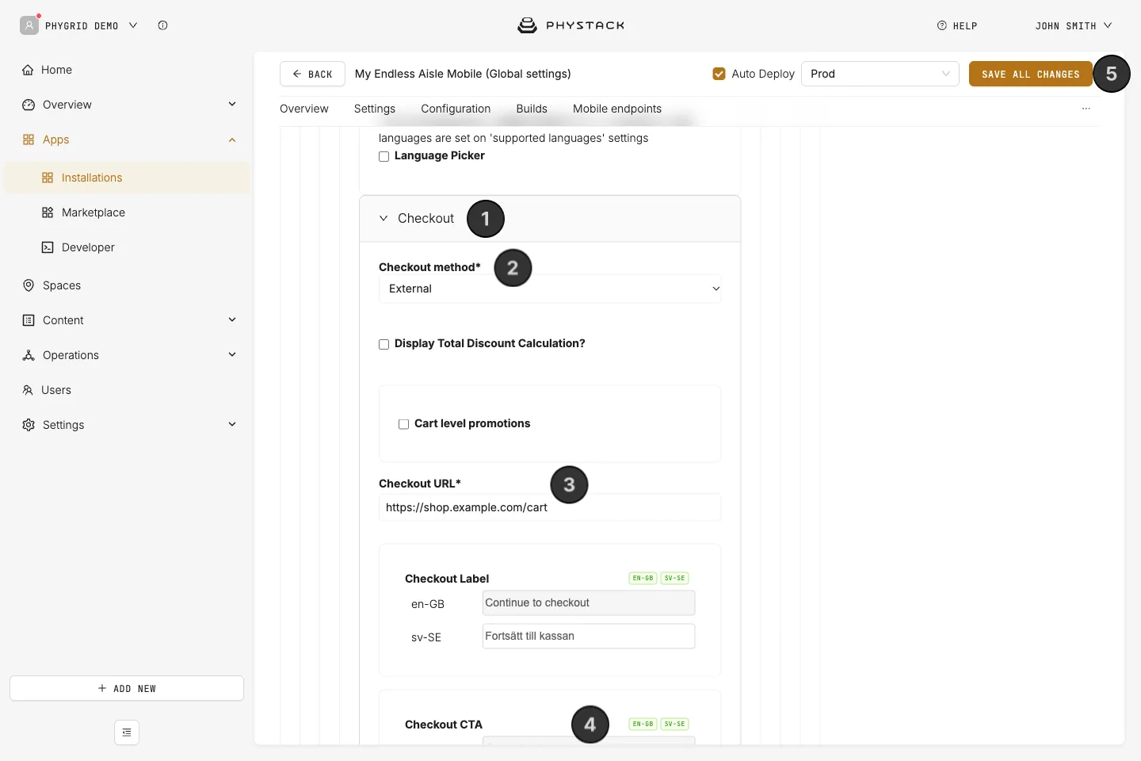Click the Home icon in sidebar
This screenshot has height=761, width=1141.
tap(28, 70)
